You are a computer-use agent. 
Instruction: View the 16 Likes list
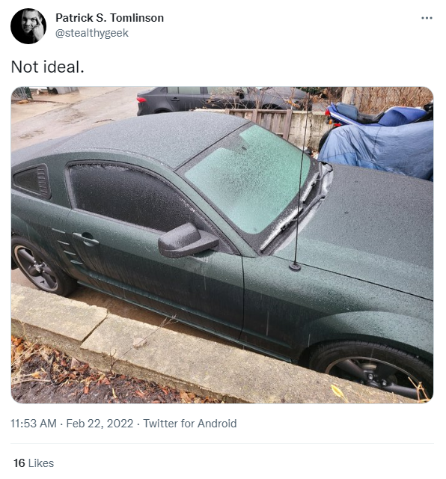pos(34,463)
